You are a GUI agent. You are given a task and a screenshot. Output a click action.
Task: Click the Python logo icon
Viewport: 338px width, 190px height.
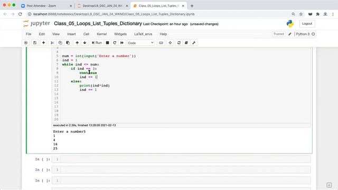pos(290,24)
